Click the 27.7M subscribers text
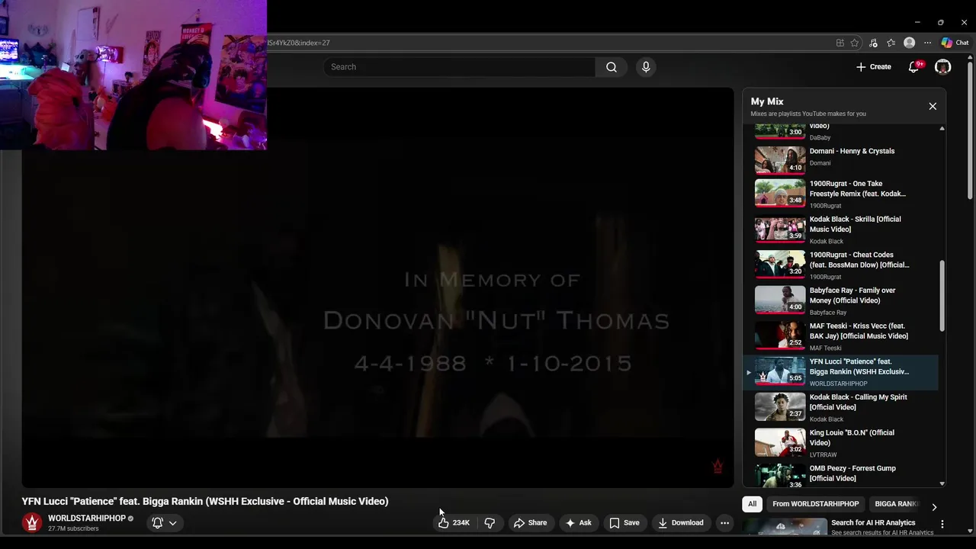976x549 pixels. click(73, 528)
